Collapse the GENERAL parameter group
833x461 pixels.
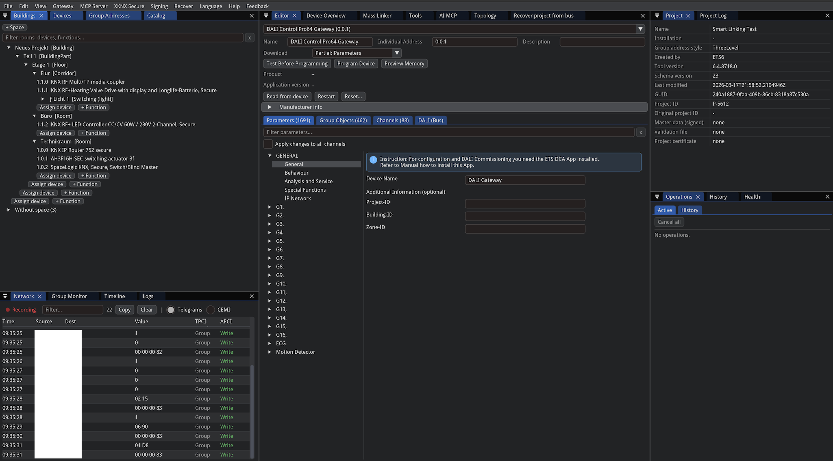[x=270, y=156]
